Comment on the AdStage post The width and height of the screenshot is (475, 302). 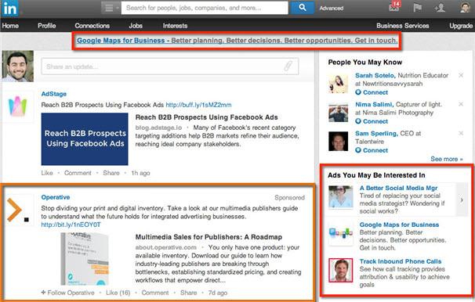point(78,173)
